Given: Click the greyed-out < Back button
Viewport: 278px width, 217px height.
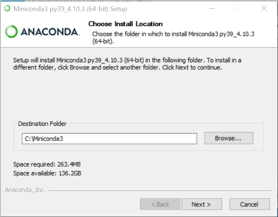Looking at the screenshot, I should coord(160,204).
